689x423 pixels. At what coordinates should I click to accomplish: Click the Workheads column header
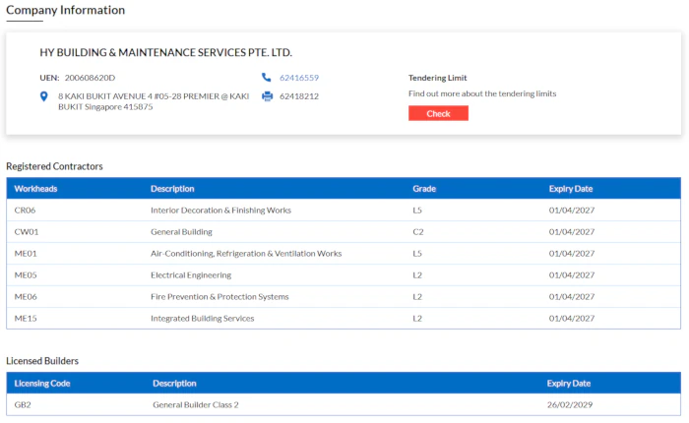(x=34, y=189)
